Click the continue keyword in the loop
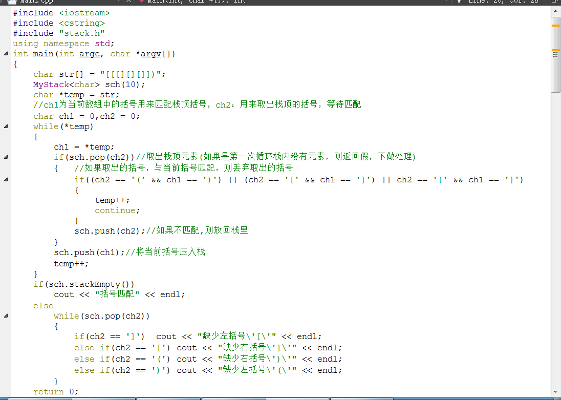This screenshot has width=561, height=400. tap(115, 210)
